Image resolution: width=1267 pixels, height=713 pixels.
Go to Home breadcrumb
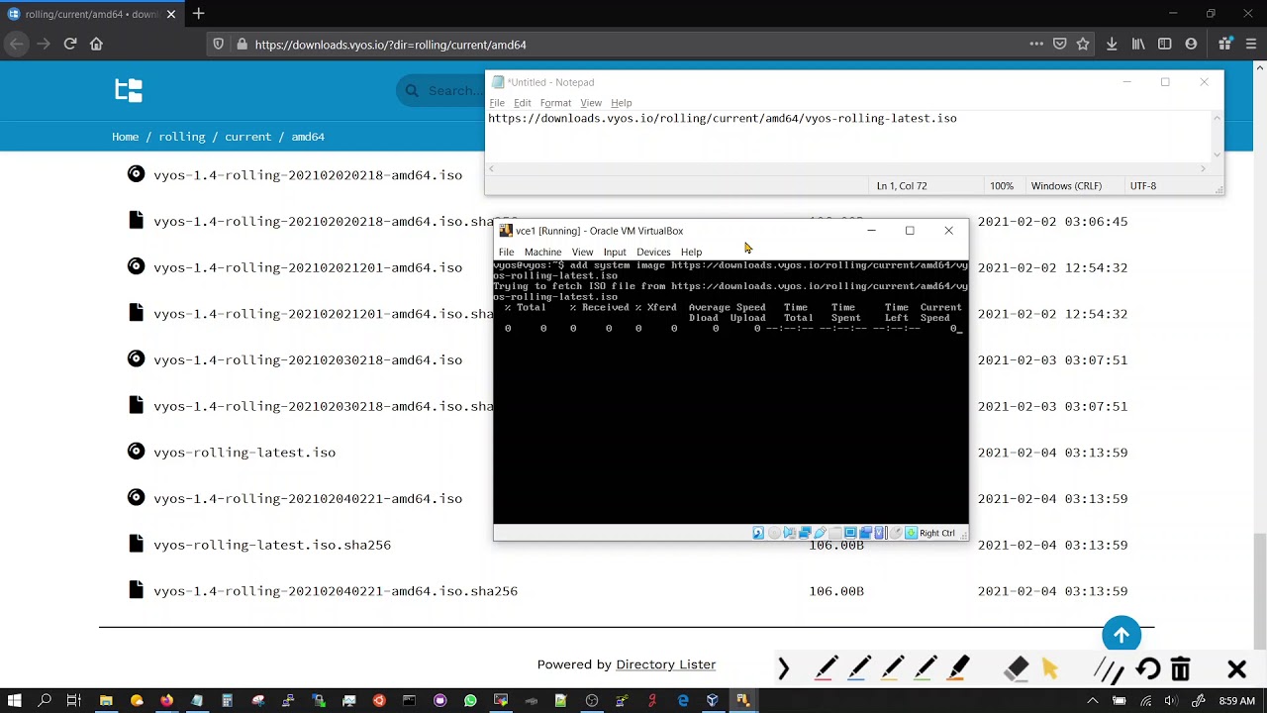click(125, 137)
